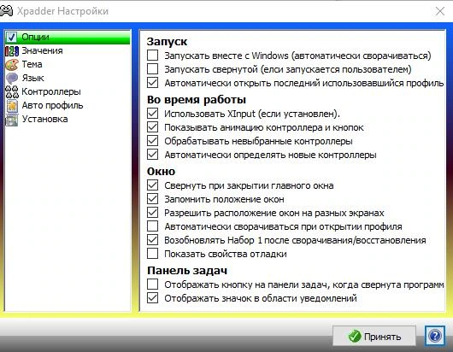This screenshot has width=453, height=352.
Task: Open the Контроллеры gamepads icon
Action: [12, 91]
